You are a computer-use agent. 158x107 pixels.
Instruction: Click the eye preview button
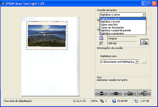tap(116, 93)
